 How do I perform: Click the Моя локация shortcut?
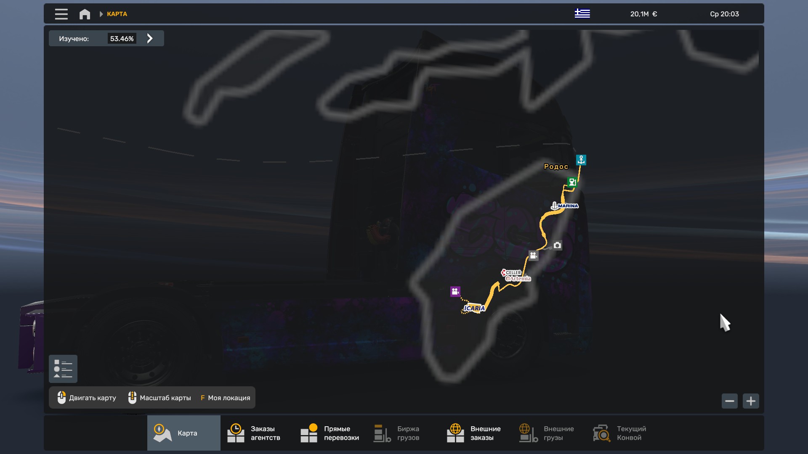coord(225,398)
